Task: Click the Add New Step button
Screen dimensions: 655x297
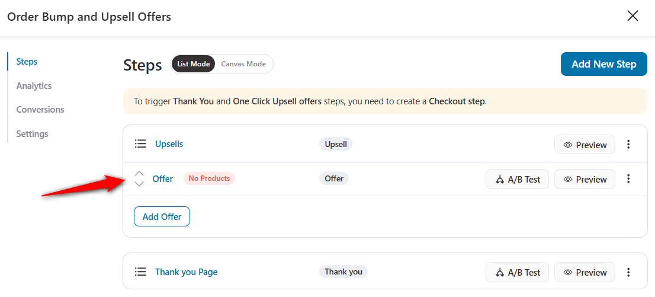Action: coord(603,64)
